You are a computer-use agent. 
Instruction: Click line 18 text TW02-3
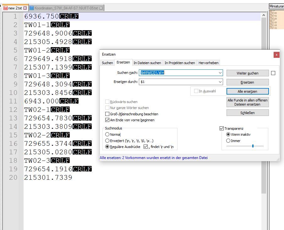click(x=37, y=161)
